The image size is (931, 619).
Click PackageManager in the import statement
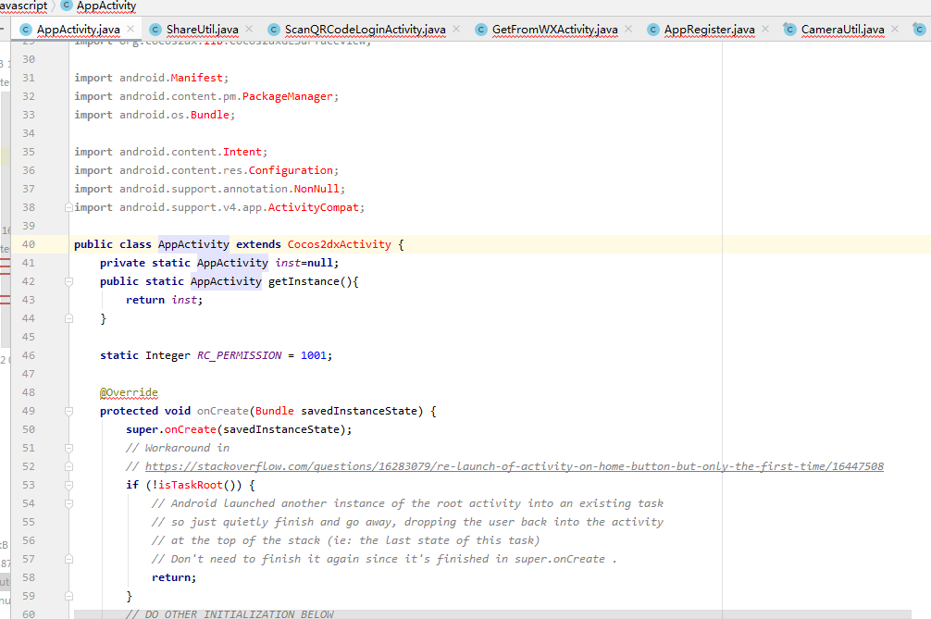point(288,96)
